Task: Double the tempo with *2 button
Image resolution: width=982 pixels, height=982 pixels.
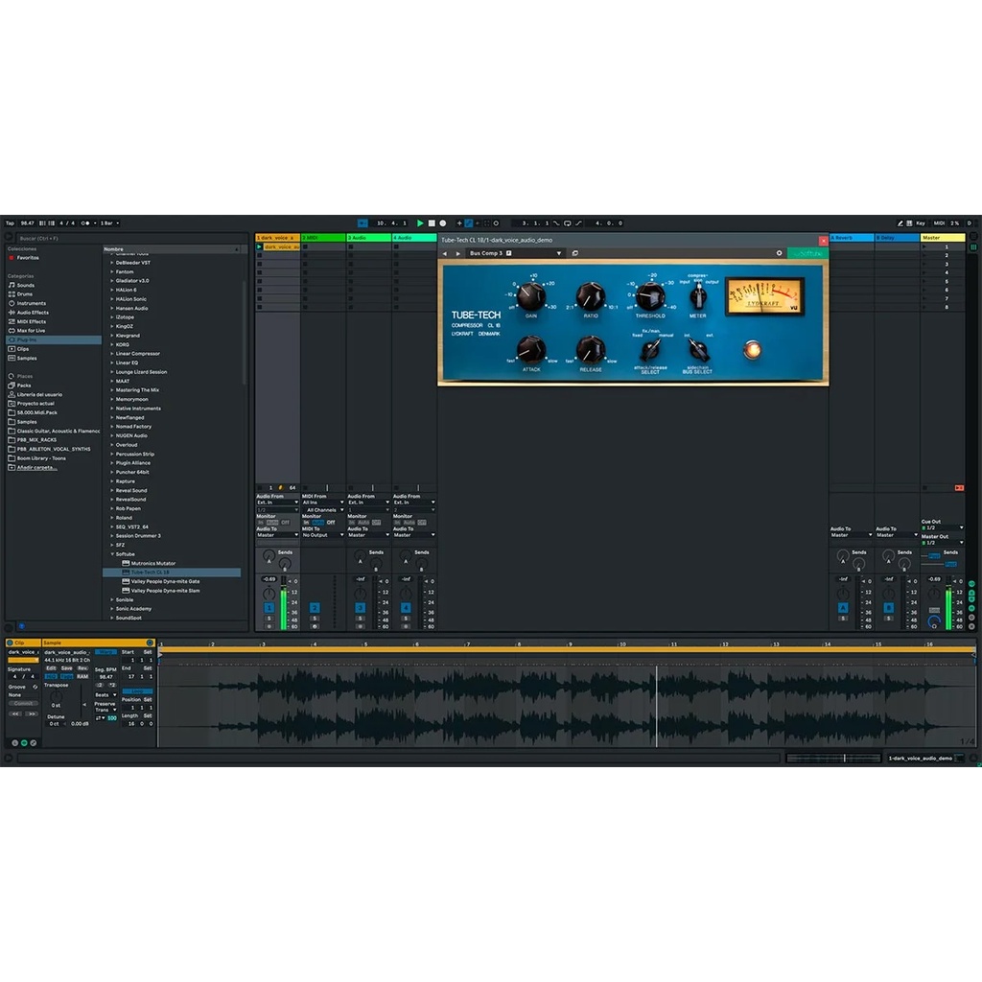Action: point(111,685)
